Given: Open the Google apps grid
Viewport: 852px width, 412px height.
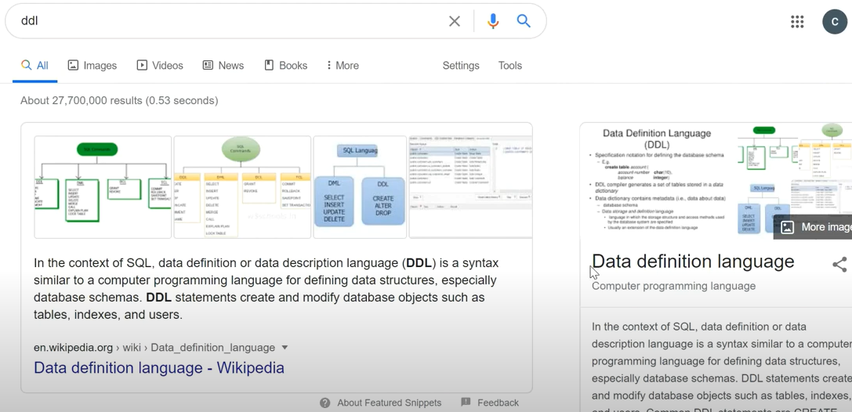Looking at the screenshot, I should (796, 22).
